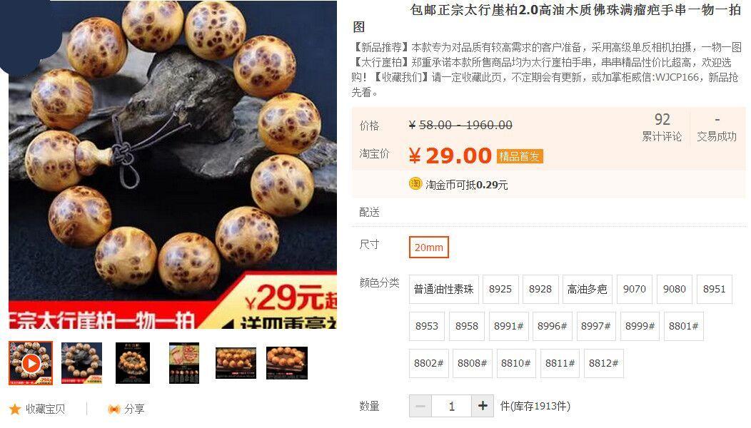The width and height of the screenshot is (751, 428).
Task: Pick the 8812# variant
Action: point(603,363)
